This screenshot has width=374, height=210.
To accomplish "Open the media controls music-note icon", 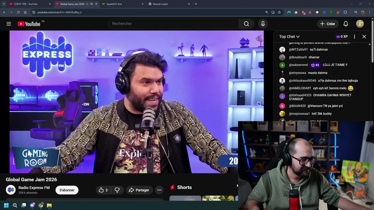I will tap(355, 12).
